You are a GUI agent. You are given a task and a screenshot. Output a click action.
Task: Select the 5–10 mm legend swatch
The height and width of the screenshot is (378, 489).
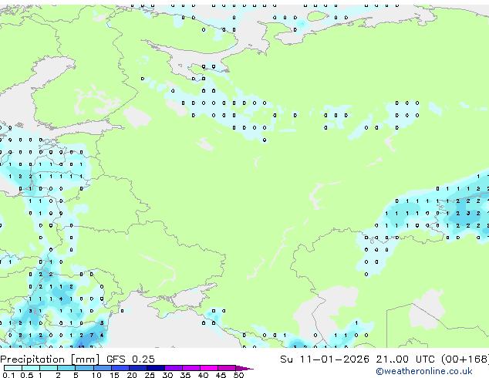(x=84, y=368)
